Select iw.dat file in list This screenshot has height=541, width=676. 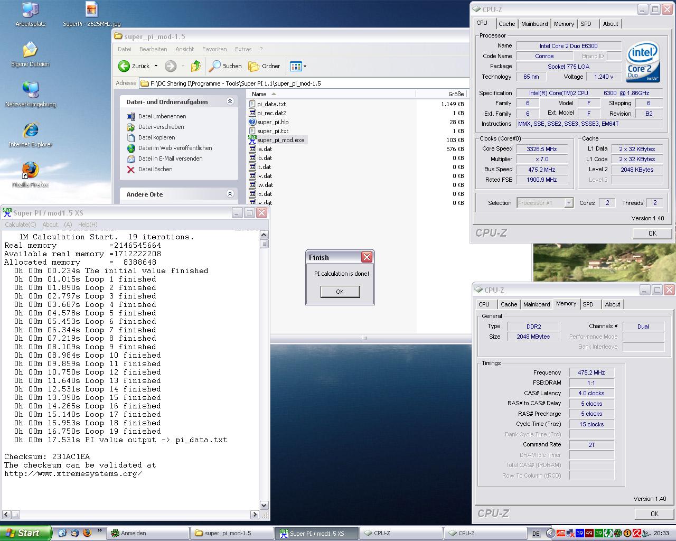(x=265, y=185)
